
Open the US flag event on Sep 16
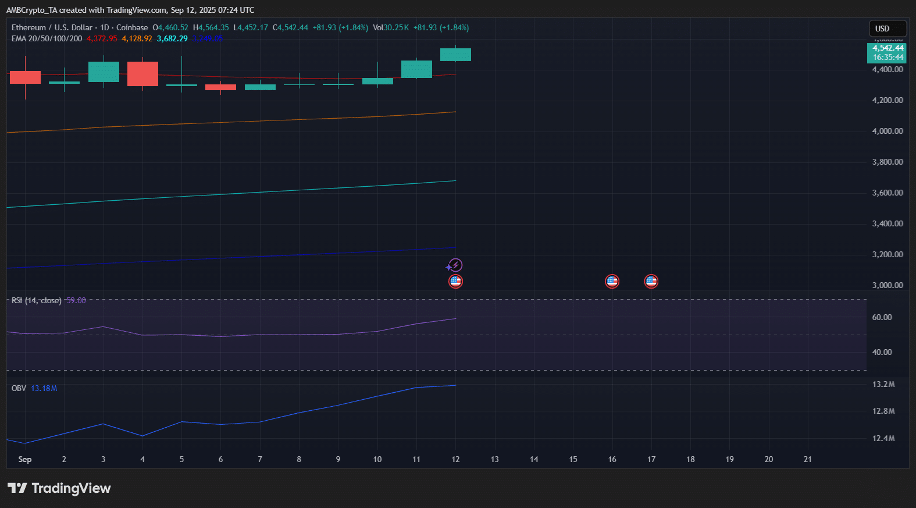point(612,282)
